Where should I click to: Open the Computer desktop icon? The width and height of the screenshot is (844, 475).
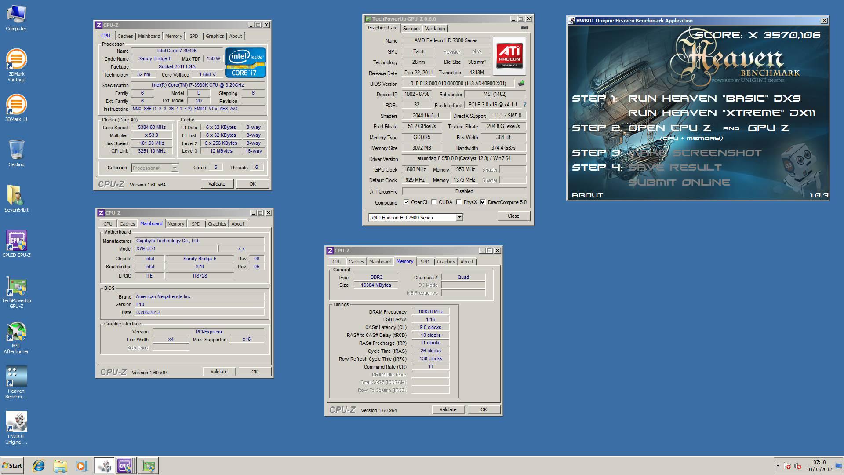click(16, 18)
